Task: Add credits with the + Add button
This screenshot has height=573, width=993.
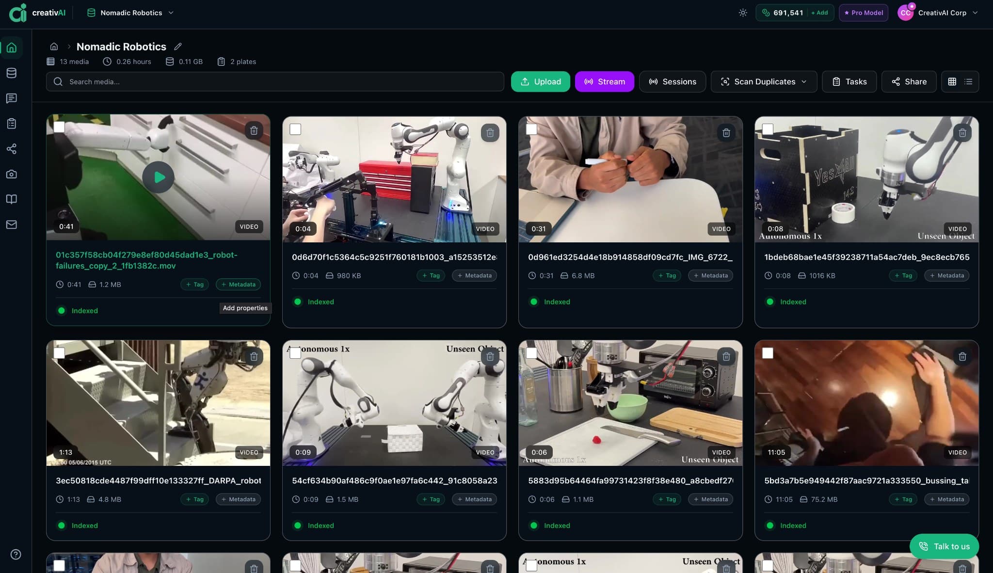Action: 819,13
